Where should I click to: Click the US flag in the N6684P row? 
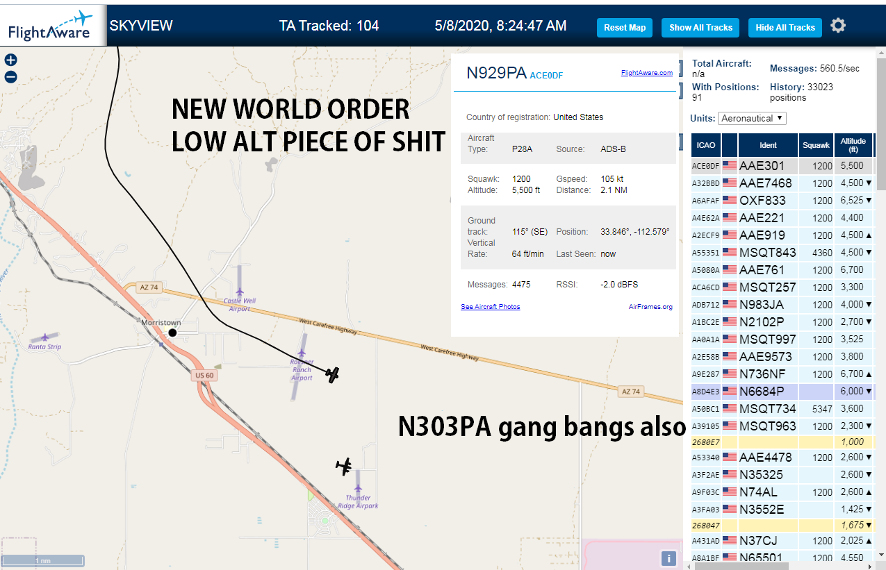(x=730, y=392)
